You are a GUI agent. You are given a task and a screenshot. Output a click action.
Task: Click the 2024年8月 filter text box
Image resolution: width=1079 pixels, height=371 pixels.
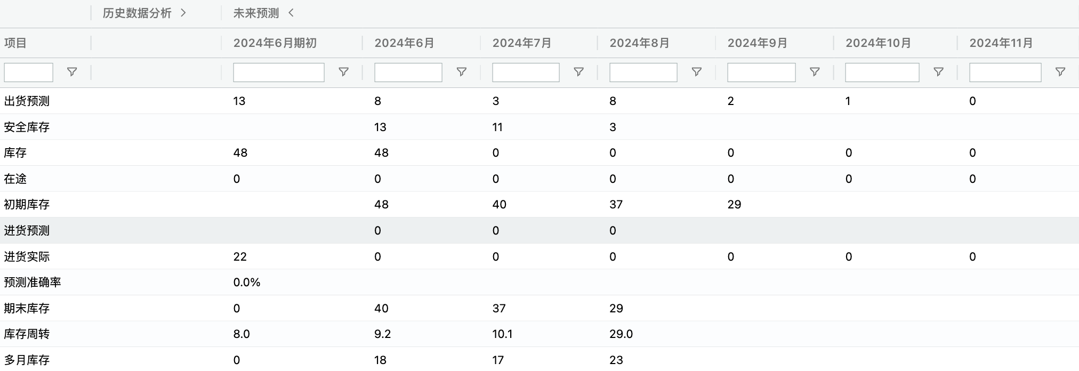click(x=643, y=72)
